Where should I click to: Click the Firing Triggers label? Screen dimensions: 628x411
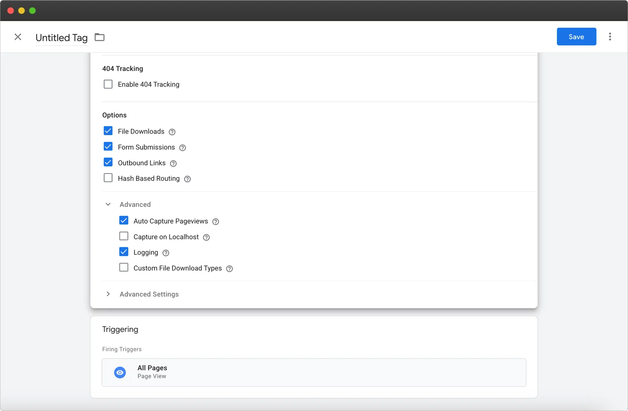tap(122, 349)
